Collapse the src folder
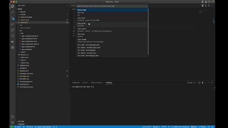 point(21,31)
